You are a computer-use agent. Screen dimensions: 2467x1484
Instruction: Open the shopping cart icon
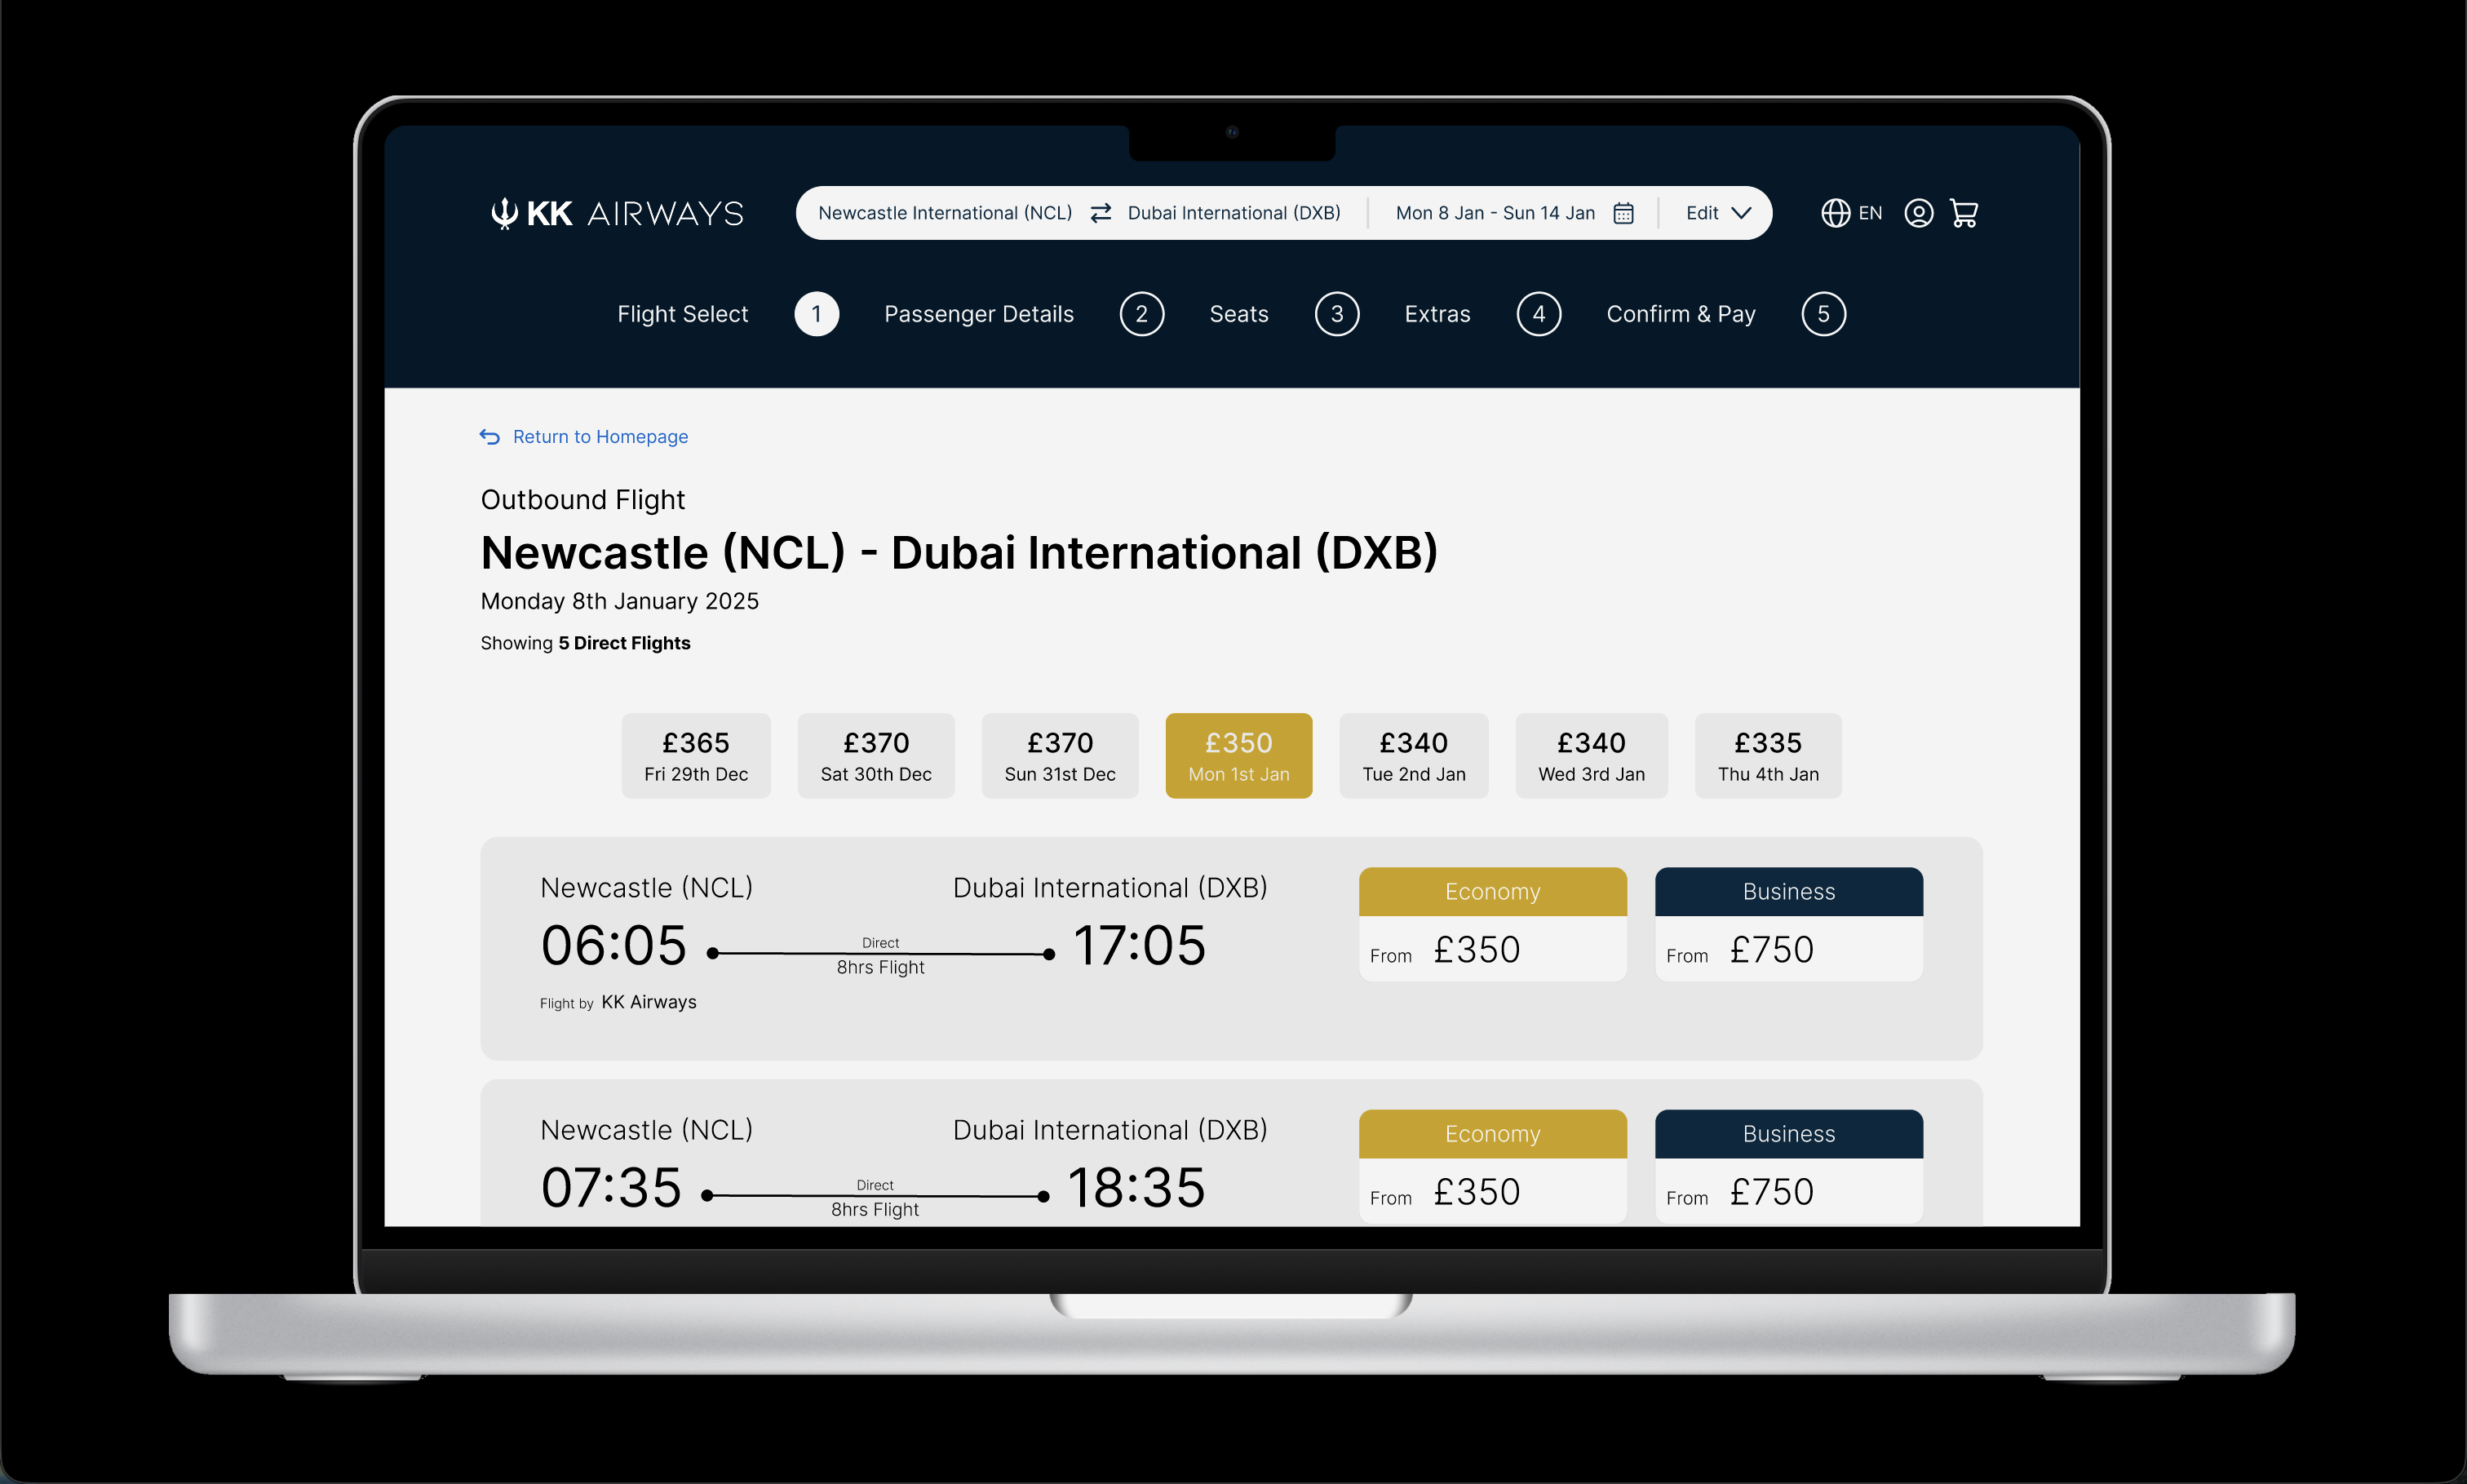pyautogui.click(x=1964, y=213)
